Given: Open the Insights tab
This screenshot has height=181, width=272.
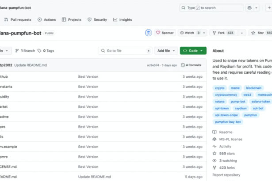Looking at the screenshot, I should pyautogui.click(x=123, y=20).
